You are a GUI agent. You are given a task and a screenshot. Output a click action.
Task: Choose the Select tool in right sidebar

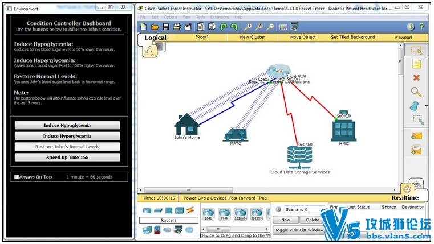click(416, 50)
